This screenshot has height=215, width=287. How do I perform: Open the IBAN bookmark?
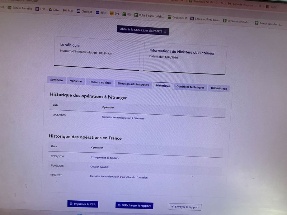click(101, 13)
